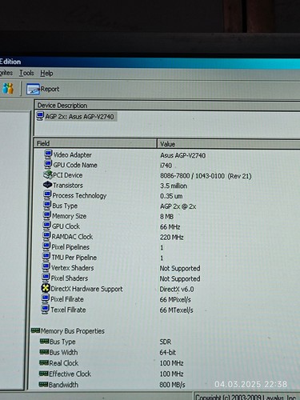Screen dimensions: 300x400
Task: Click the Pixel Pipelines row icon
Action: tap(46, 246)
